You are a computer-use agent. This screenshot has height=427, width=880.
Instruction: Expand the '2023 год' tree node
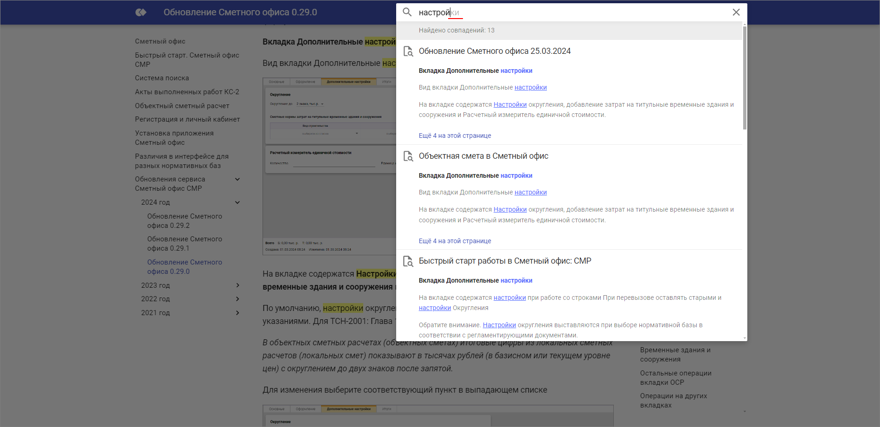(x=238, y=285)
